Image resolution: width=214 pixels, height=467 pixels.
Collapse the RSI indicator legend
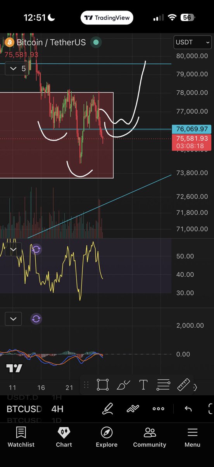click(13, 249)
